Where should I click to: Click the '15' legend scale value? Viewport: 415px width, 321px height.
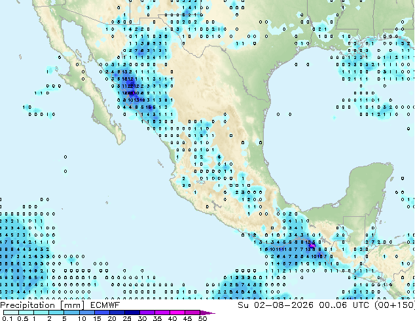(97, 318)
